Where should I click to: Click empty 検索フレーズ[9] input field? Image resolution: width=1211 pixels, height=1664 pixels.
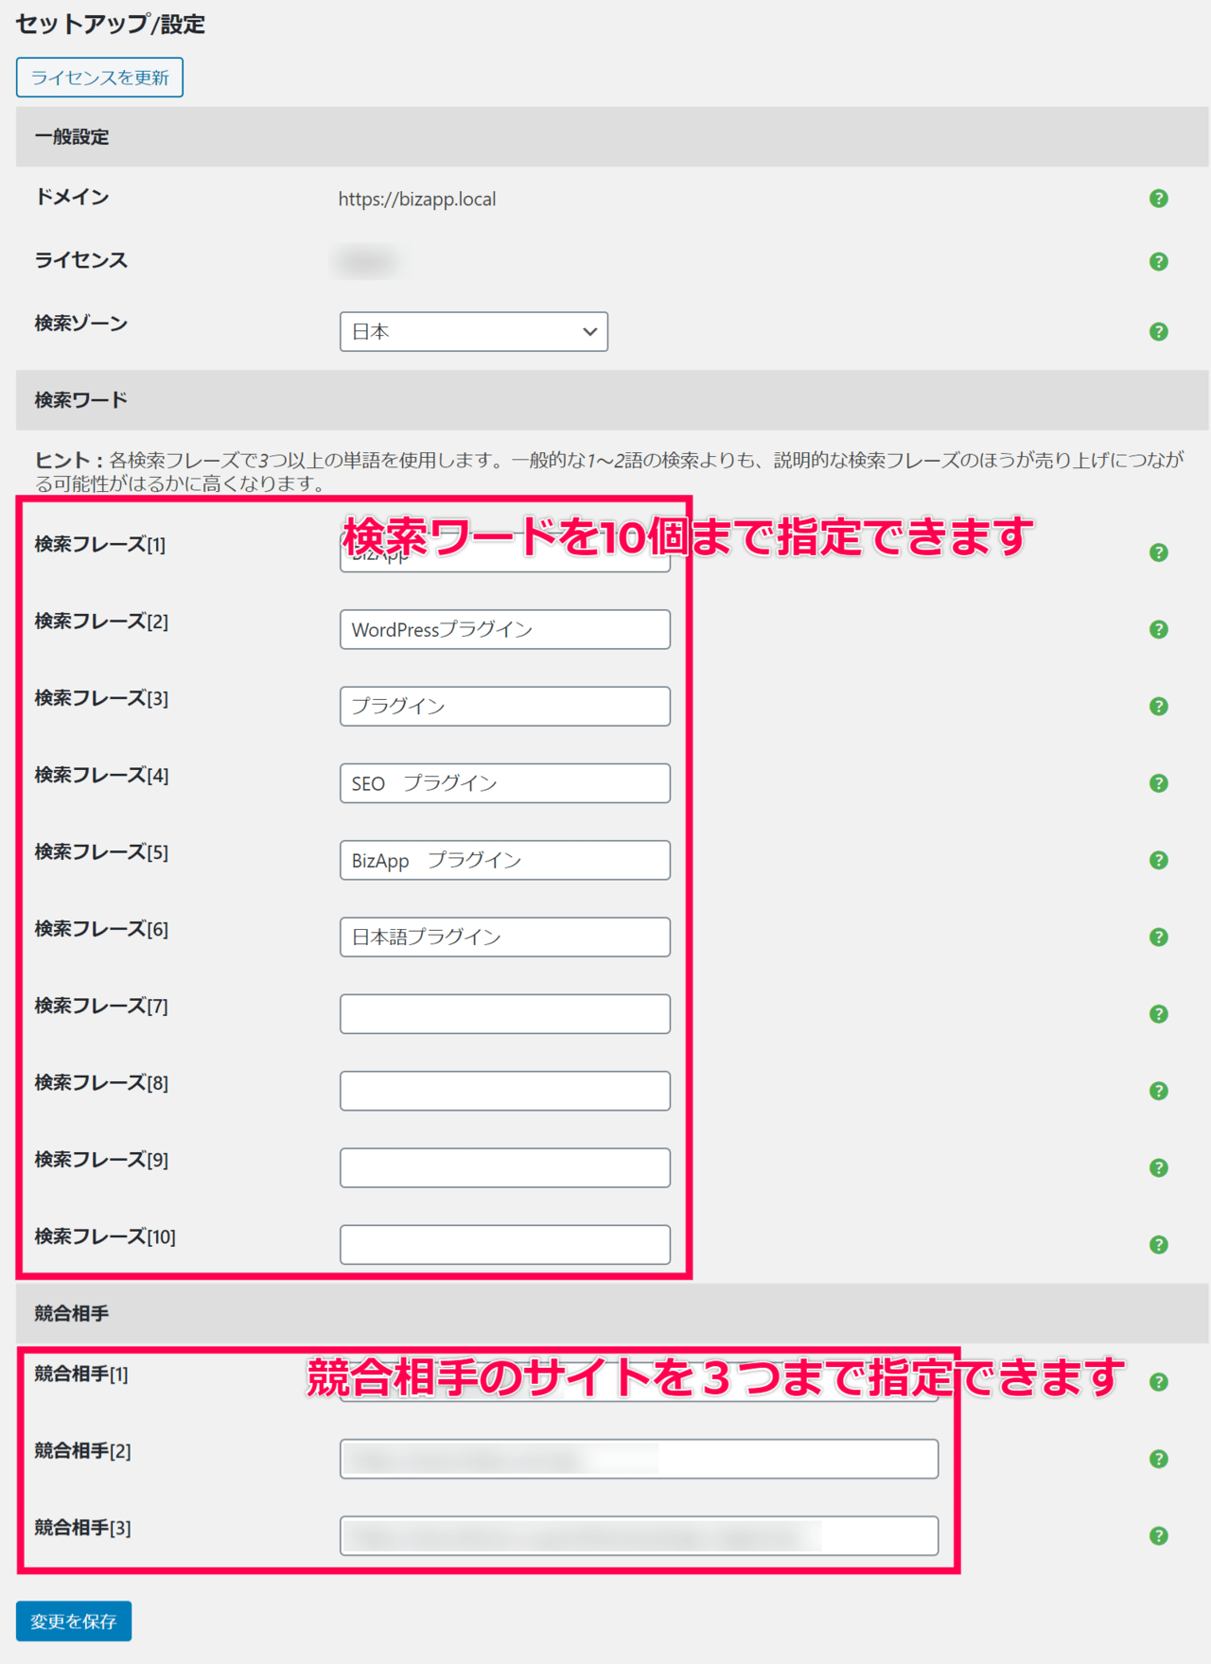point(505,1168)
